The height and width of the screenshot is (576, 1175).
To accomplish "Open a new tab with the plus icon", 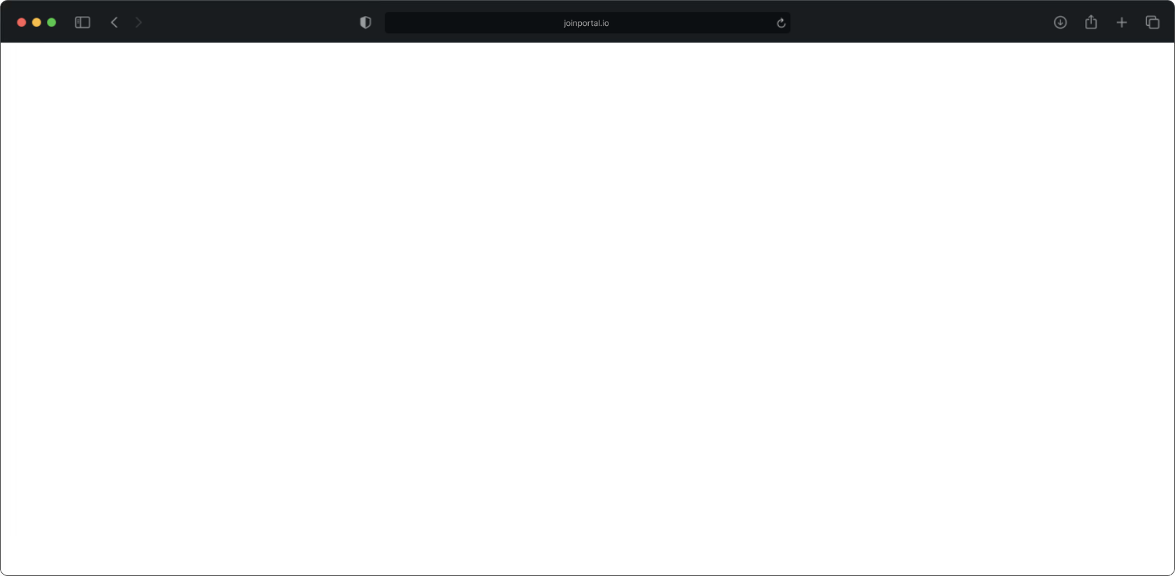I will pyautogui.click(x=1122, y=22).
